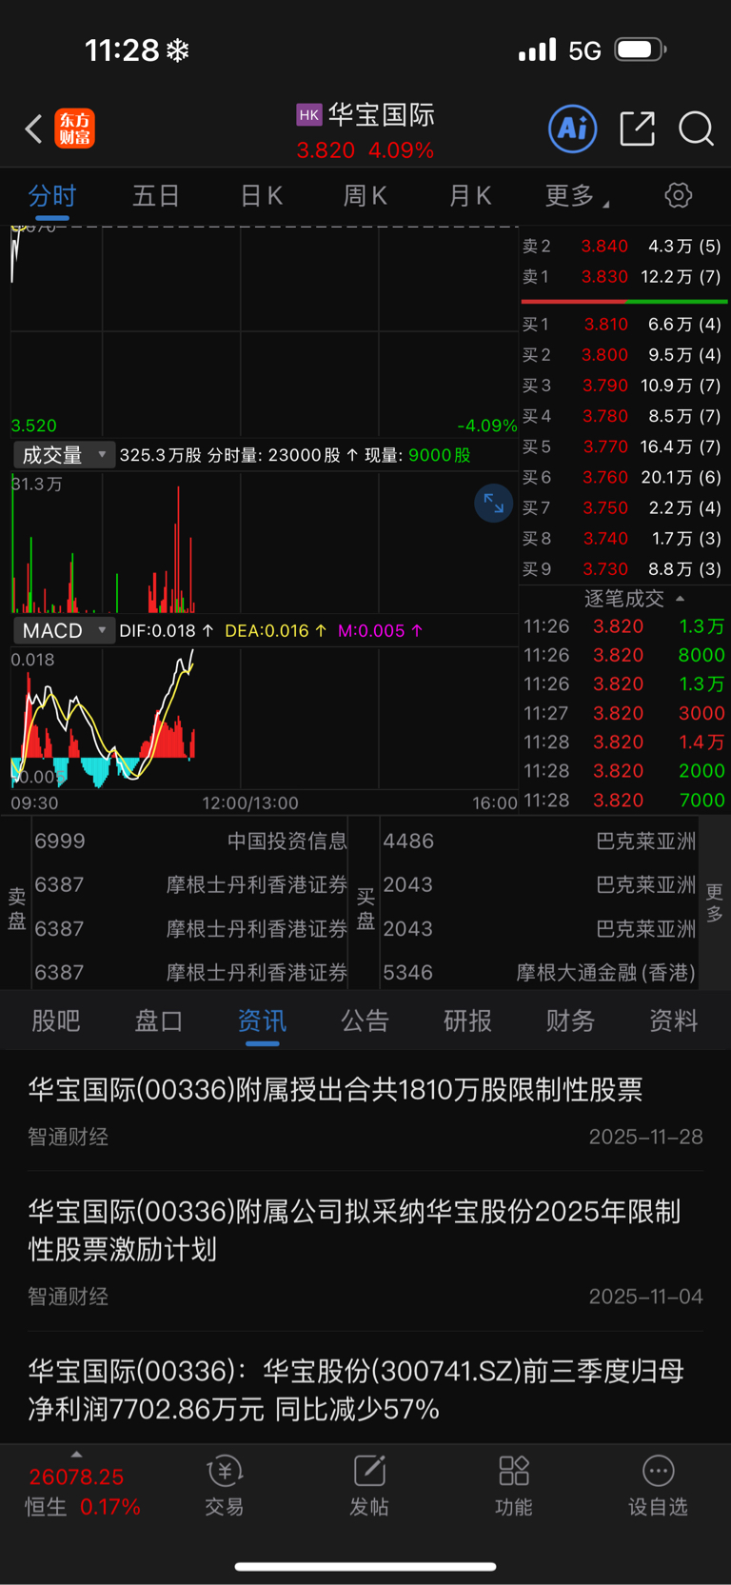Switch to the 月K chart tab
Screen dimensions: 731x1585
click(x=469, y=196)
